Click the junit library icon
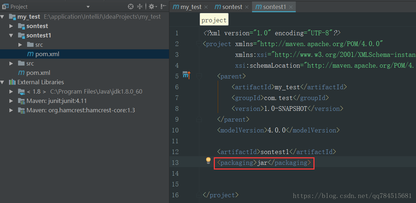The width and height of the screenshot is (416, 203). 22,101
